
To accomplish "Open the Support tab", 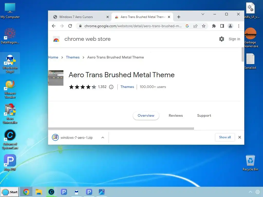I will pyautogui.click(x=204, y=116).
